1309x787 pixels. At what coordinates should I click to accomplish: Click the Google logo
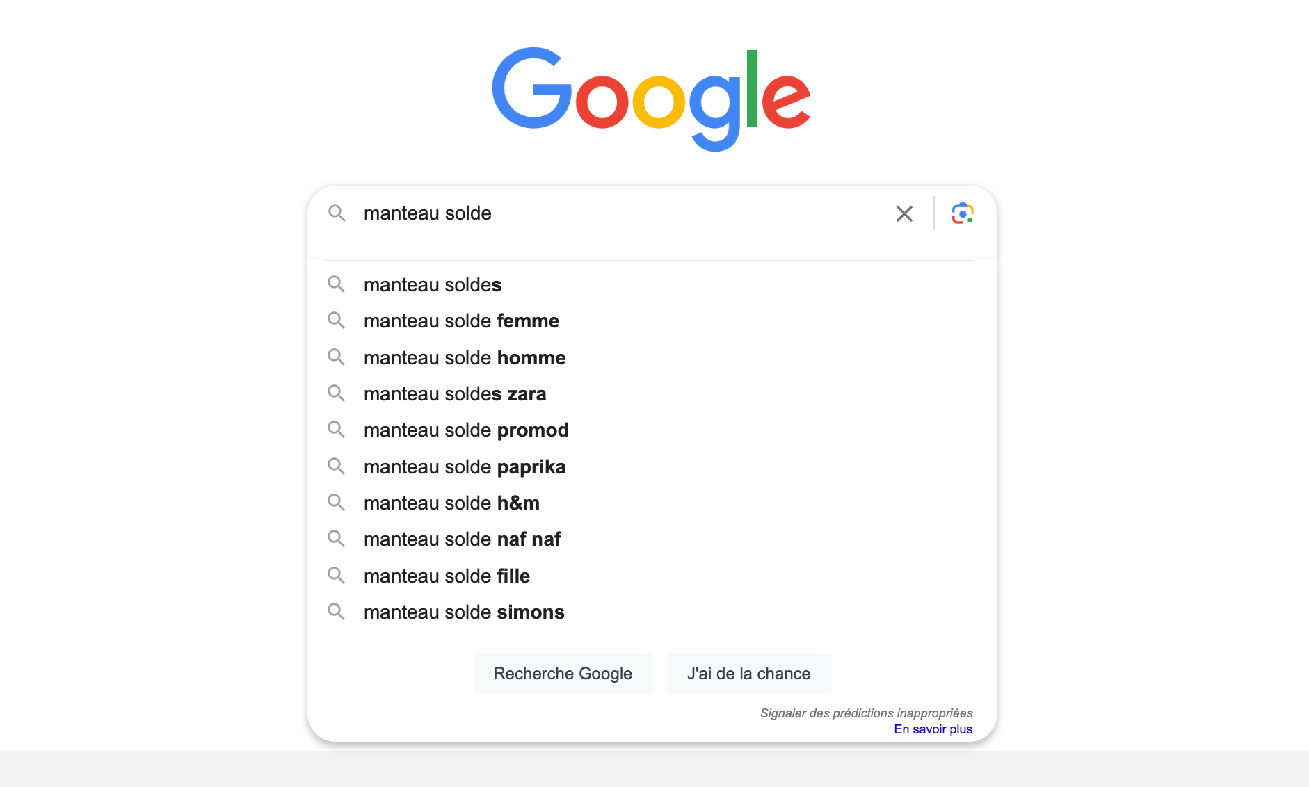[x=652, y=98]
